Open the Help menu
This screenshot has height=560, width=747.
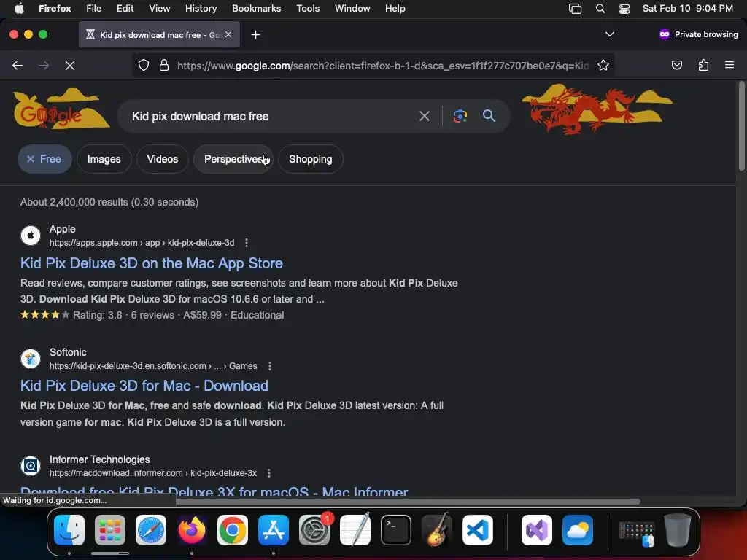point(395,8)
